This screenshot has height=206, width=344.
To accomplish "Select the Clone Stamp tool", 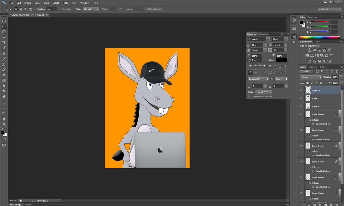I will point(4,64).
